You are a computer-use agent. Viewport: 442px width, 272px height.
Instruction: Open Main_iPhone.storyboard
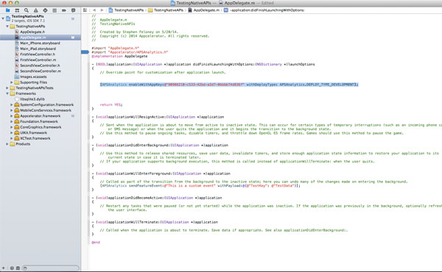pos(40,43)
